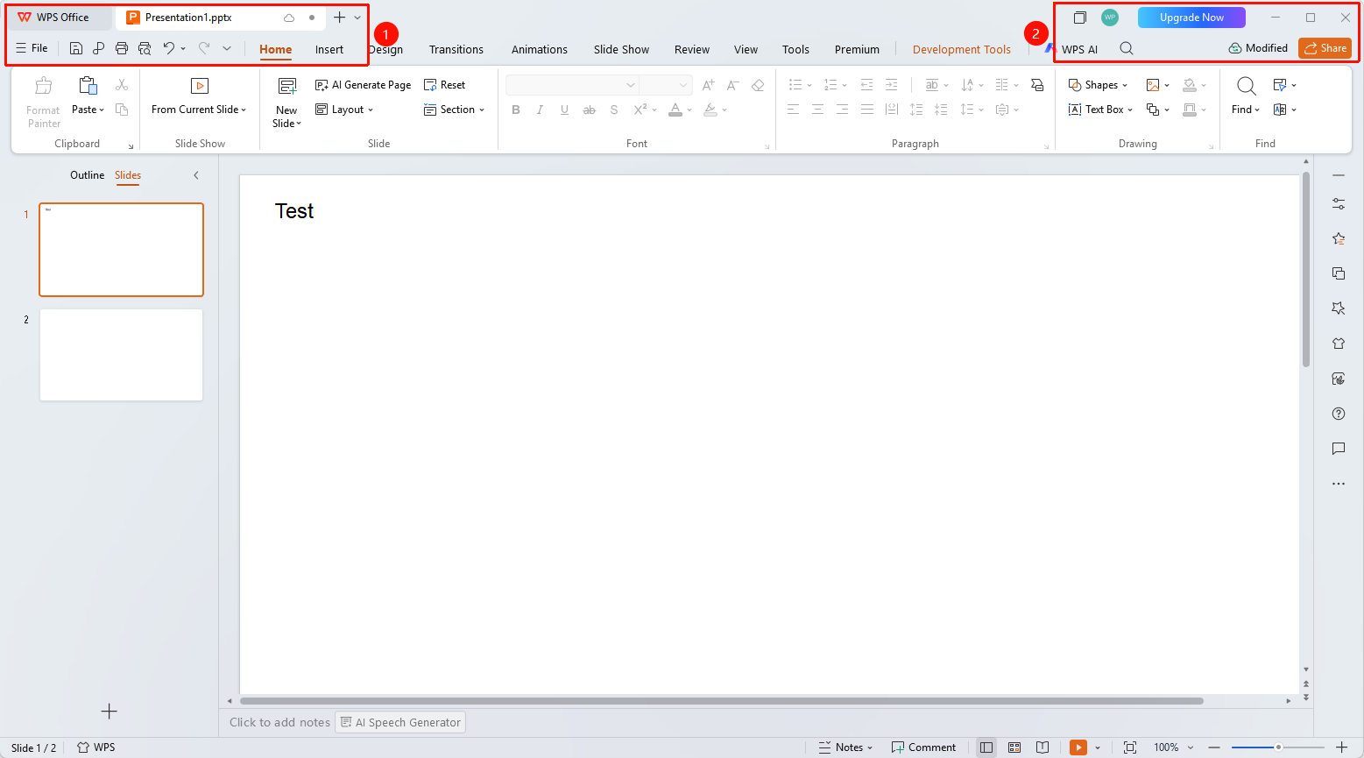1364x758 pixels.
Task: Click the Save icon in quick access toolbar
Action: pos(76,49)
